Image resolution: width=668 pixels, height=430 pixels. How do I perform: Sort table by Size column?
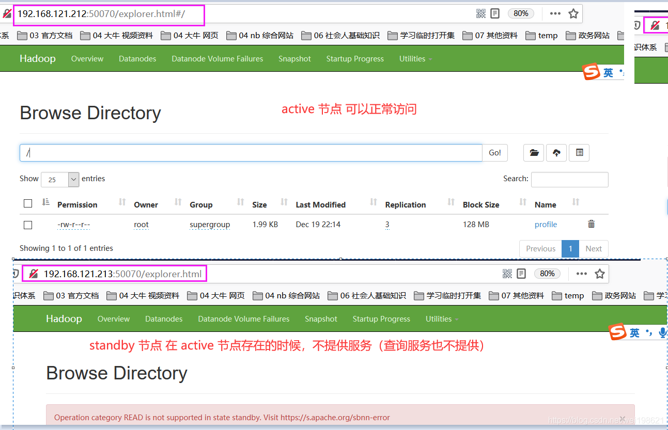click(x=259, y=205)
